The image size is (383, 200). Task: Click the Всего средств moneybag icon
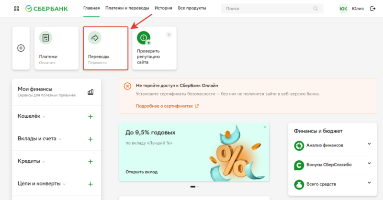coord(299,185)
